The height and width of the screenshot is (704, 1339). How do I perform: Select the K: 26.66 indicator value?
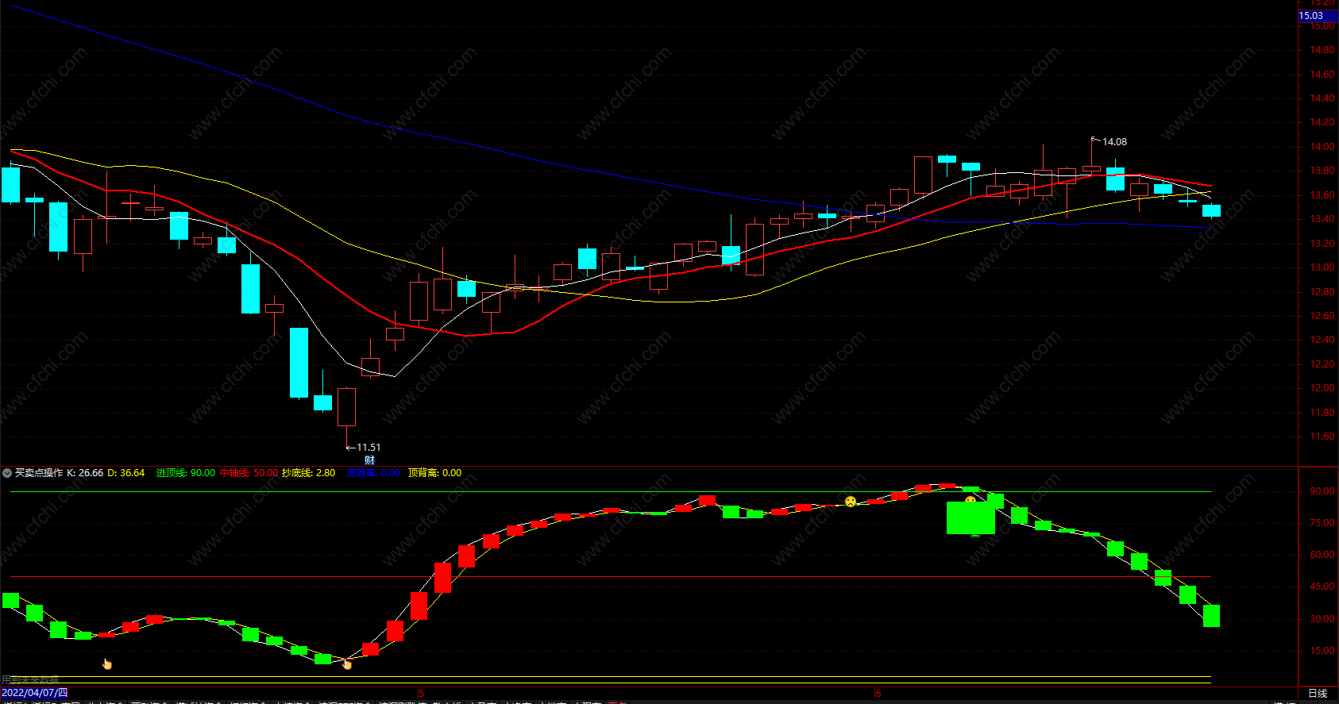[85, 473]
